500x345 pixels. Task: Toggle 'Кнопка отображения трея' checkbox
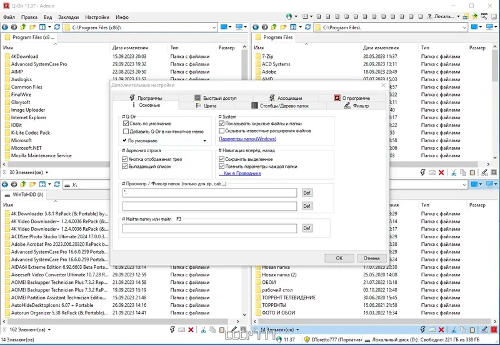coord(125,159)
